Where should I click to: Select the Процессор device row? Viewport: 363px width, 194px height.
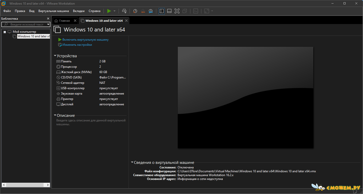(x=91, y=67)
